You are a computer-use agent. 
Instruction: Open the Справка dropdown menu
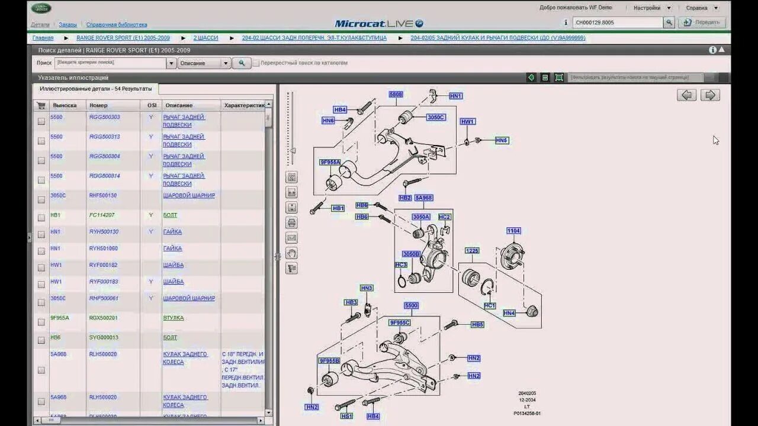coord(702,8)
